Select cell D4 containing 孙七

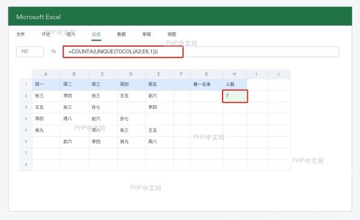pos(131,119)
